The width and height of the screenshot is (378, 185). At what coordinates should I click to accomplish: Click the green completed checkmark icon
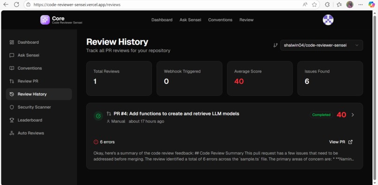[x=98, y=116]
